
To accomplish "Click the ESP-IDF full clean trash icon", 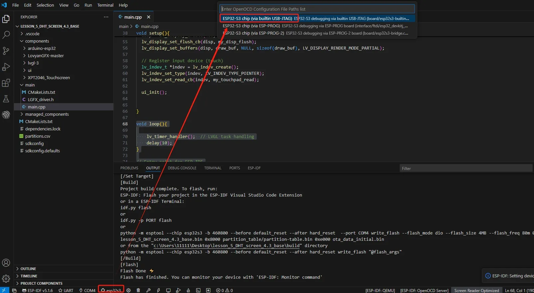I will pyautogui.click(x=138, y=290).
